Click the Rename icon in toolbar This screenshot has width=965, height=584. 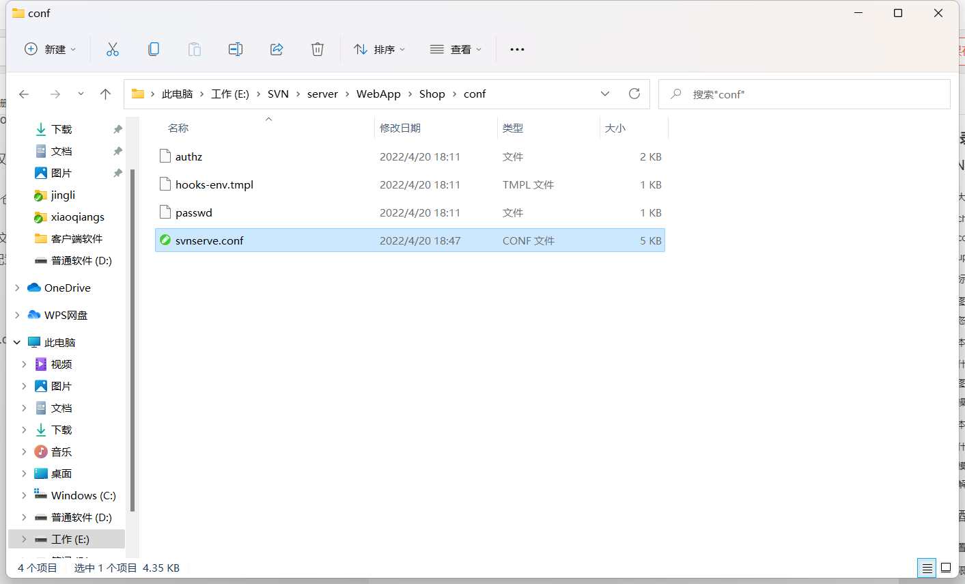point(236,49)
